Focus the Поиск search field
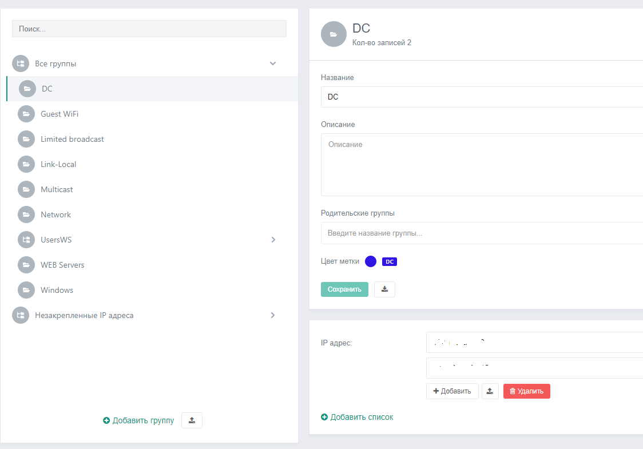643x449 pixels. pyautogui.click(x=149, y=29)
